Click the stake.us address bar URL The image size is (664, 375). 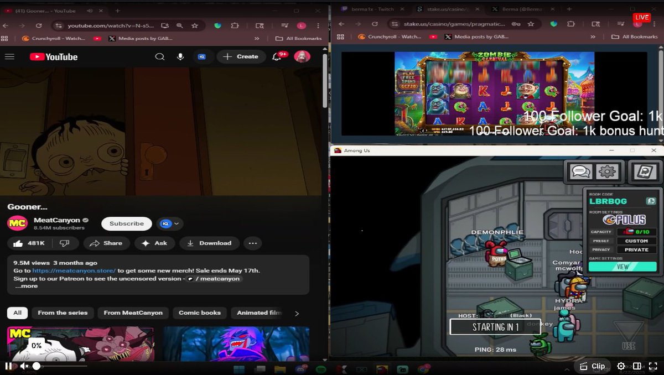[454, 24]
